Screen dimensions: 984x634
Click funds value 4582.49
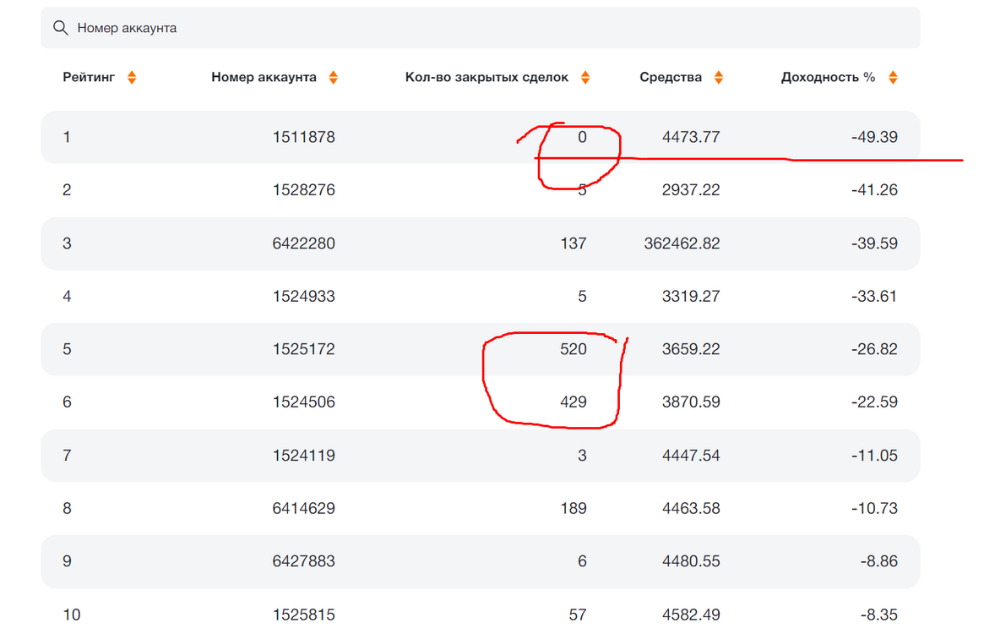[x=691, y=615]
